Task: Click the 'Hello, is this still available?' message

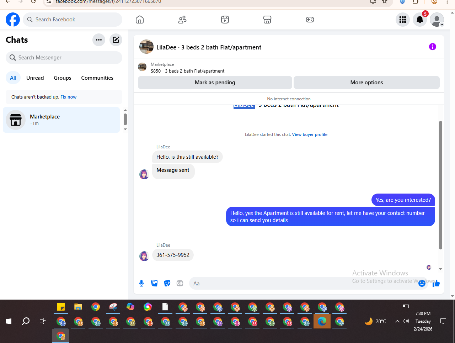Action: point(187,157)
